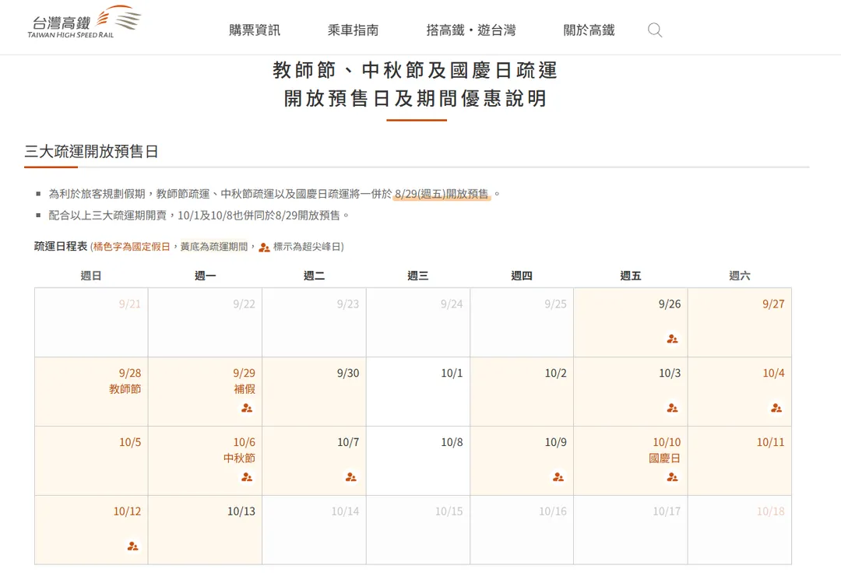Select the 10/8 date cell
The image size is (841, 576).
click(418, 461)
